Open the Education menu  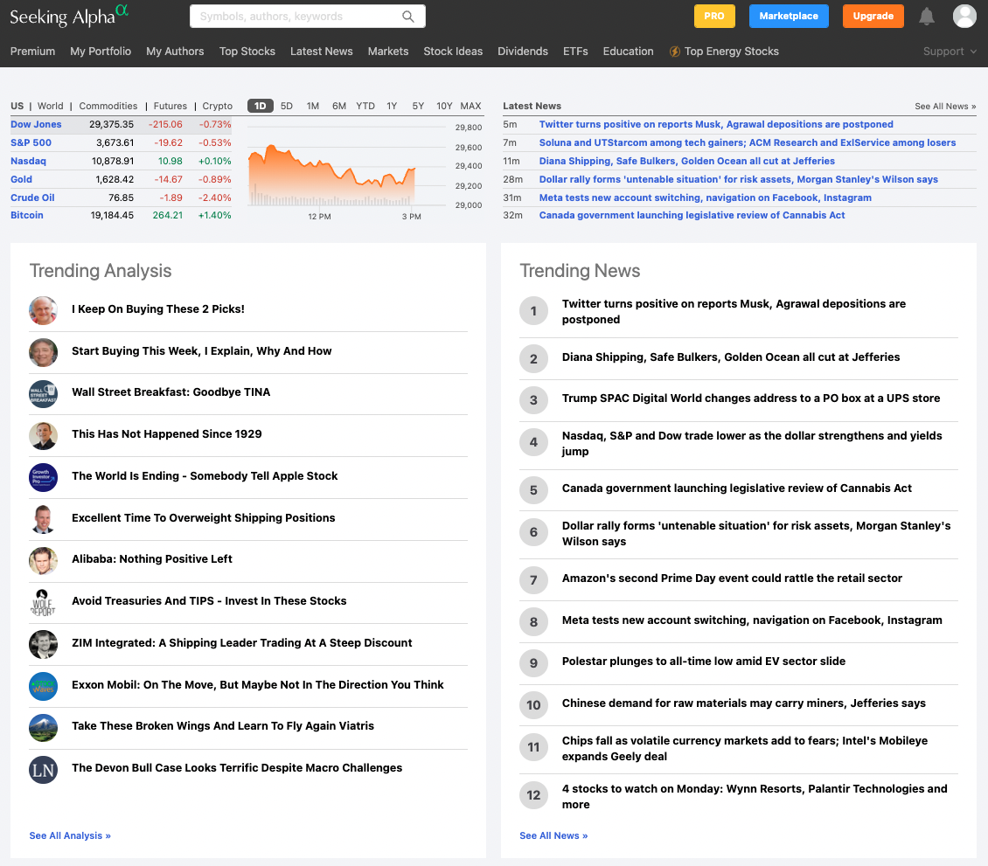pyautogui.click(x=629, y=52)
